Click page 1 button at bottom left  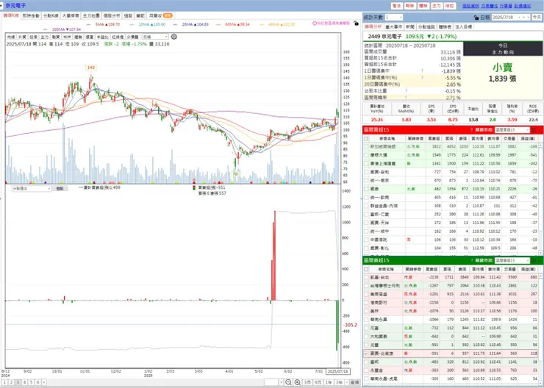[x=5, y=382]
